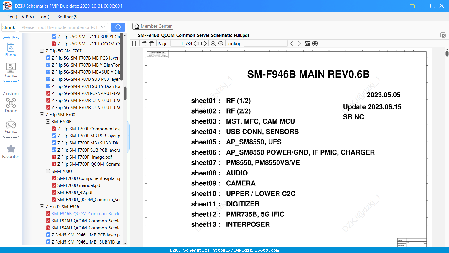Open the Drone category
The image size is (449, 253).
11,106
